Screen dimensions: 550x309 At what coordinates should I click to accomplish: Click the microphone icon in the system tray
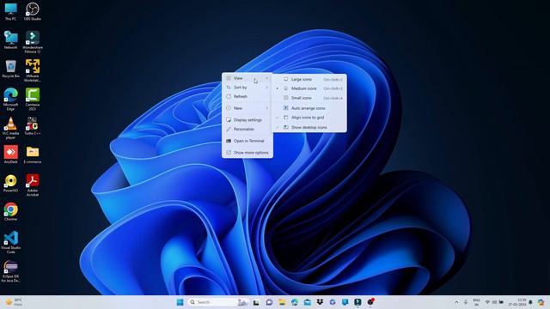tap(466, 302)
